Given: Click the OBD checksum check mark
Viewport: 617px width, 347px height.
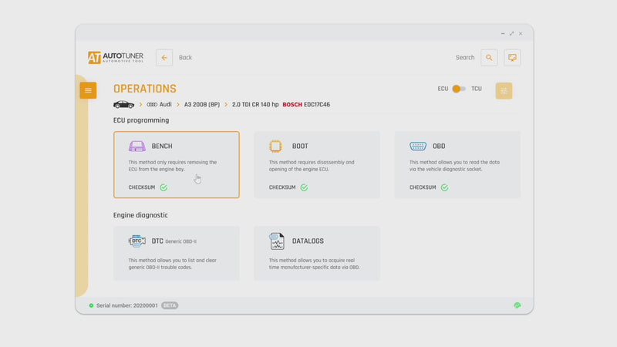Looking at the screenshot, I should [444, 187].
